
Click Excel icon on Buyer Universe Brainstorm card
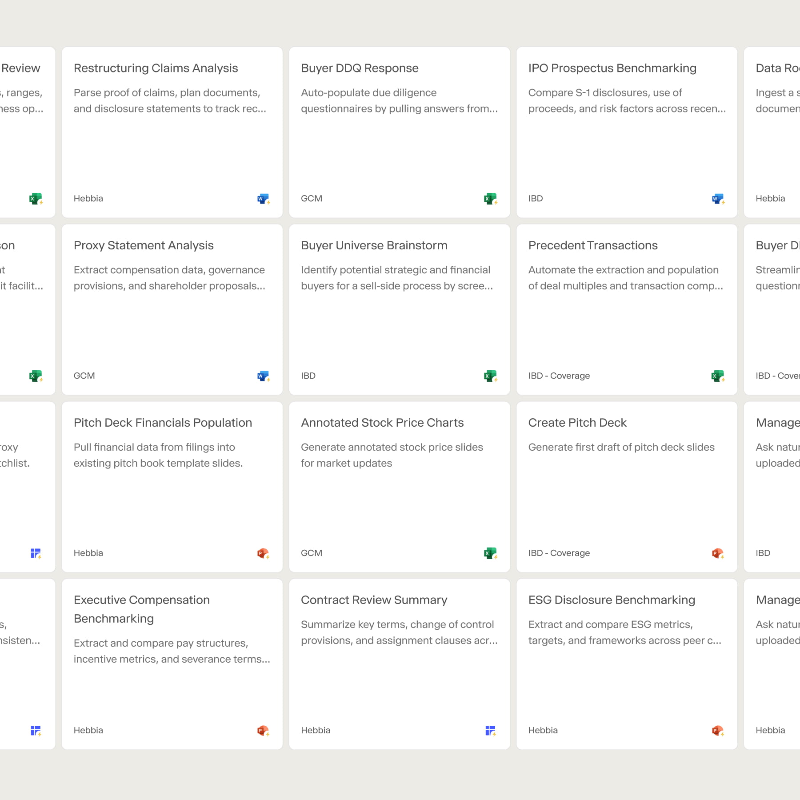coord(491,376)
